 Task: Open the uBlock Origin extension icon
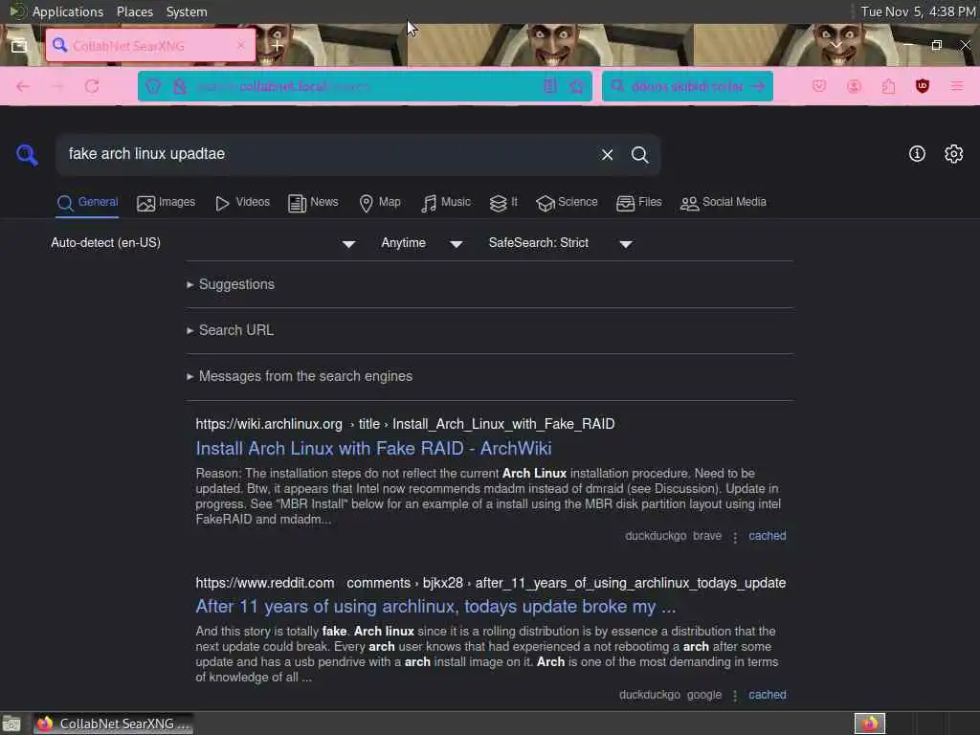pyautogui.click(x=922, y=86)
